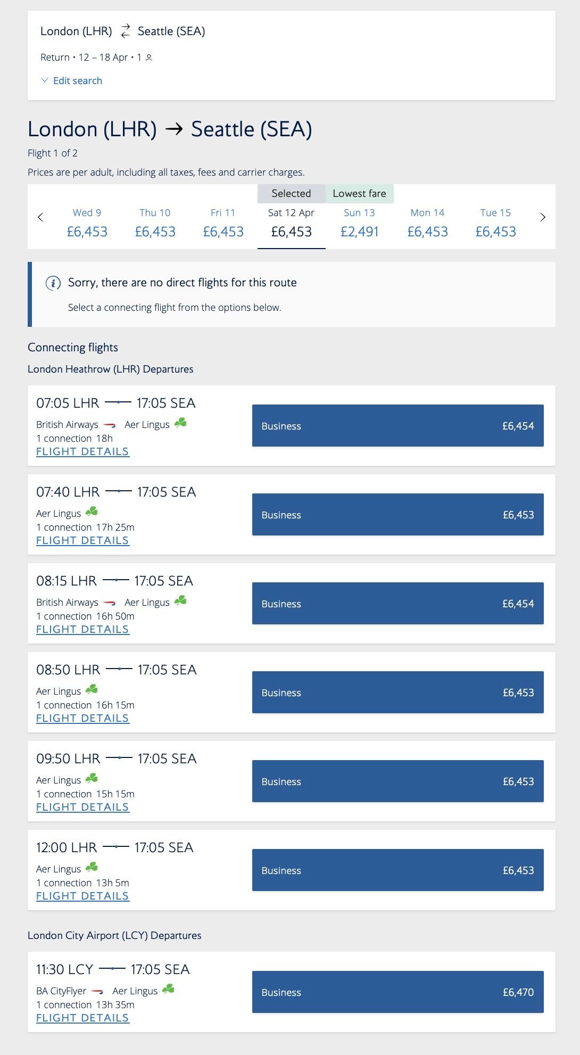View flight details for 11:30 LCY flight
The width and height of the screenshot is (580, 1055).
tap(82, 1018)
